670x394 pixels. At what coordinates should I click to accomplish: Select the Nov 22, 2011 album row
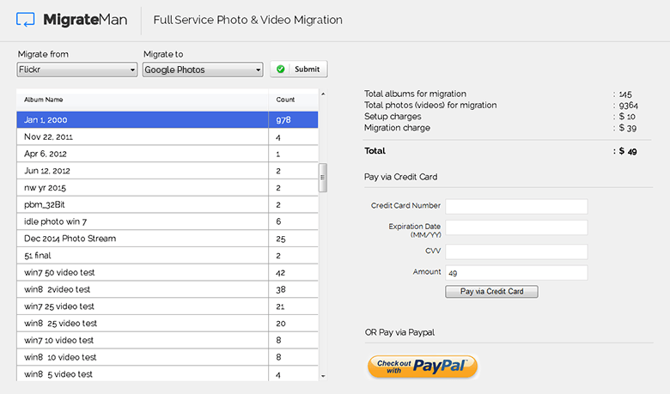pyautogui.click(x=167, y=137)
